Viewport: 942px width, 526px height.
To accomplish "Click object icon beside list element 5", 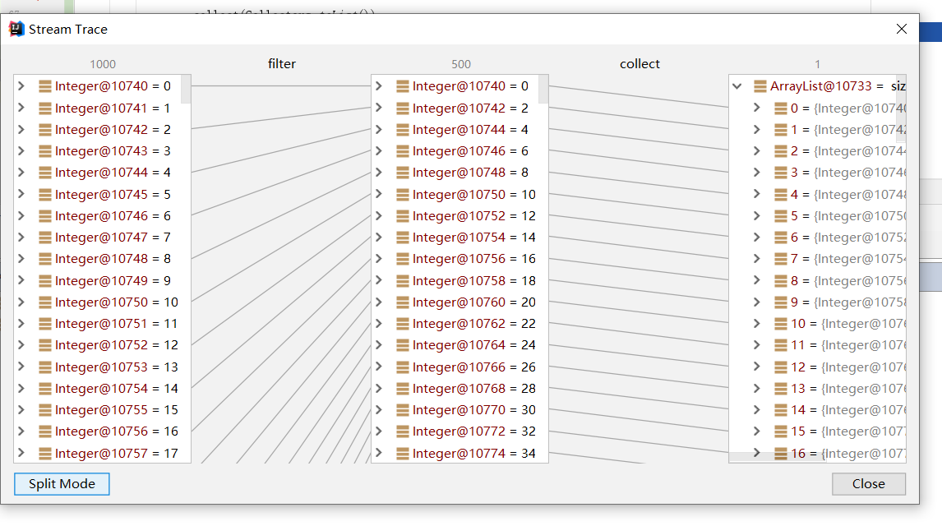I will (781, 216).
